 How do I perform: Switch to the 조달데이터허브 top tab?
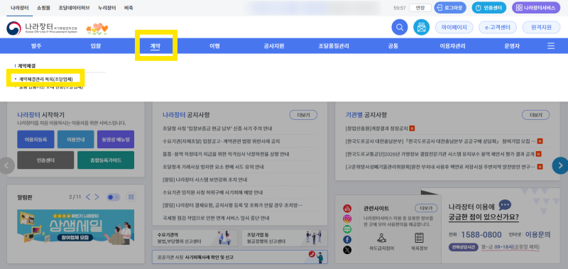click(x=75, y=8)
